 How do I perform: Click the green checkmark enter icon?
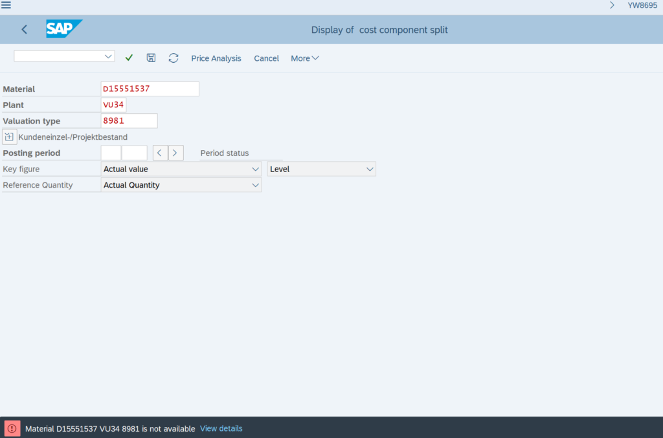[129, 58]
